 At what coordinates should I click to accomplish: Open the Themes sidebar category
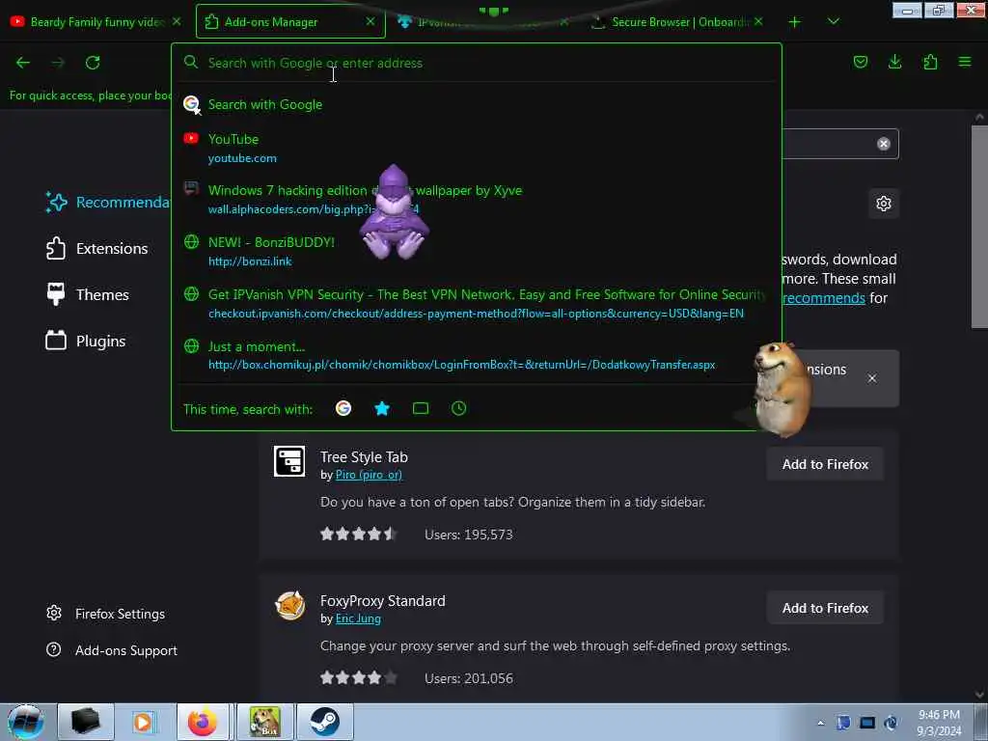(x=88, y=295)
